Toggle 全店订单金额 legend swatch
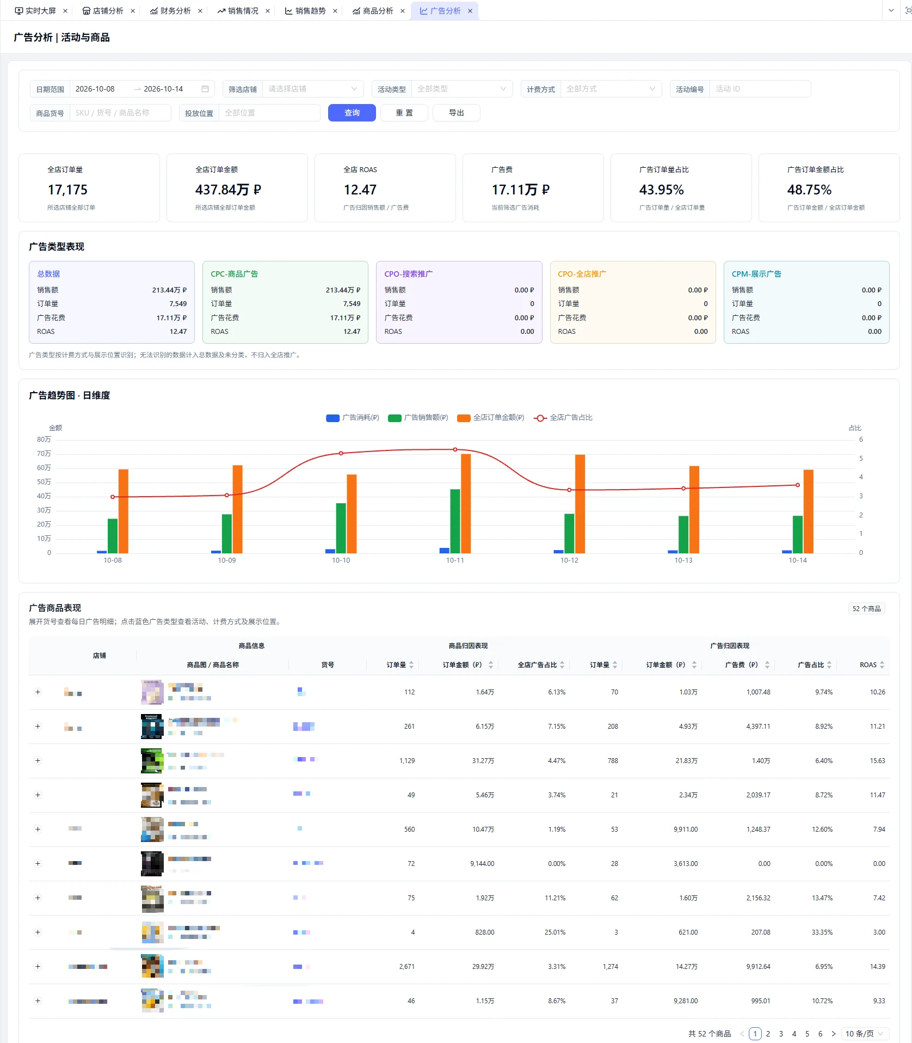Image resolution: width=912 pixels, height=1043 pixels. coord(464,418)
